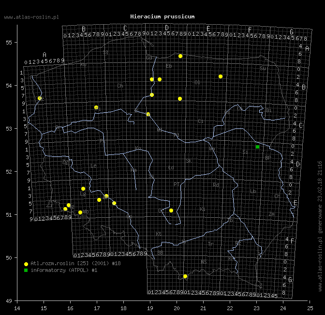Click latitude axis label 55
The image size is (325, 315).
tap(9, 43)
